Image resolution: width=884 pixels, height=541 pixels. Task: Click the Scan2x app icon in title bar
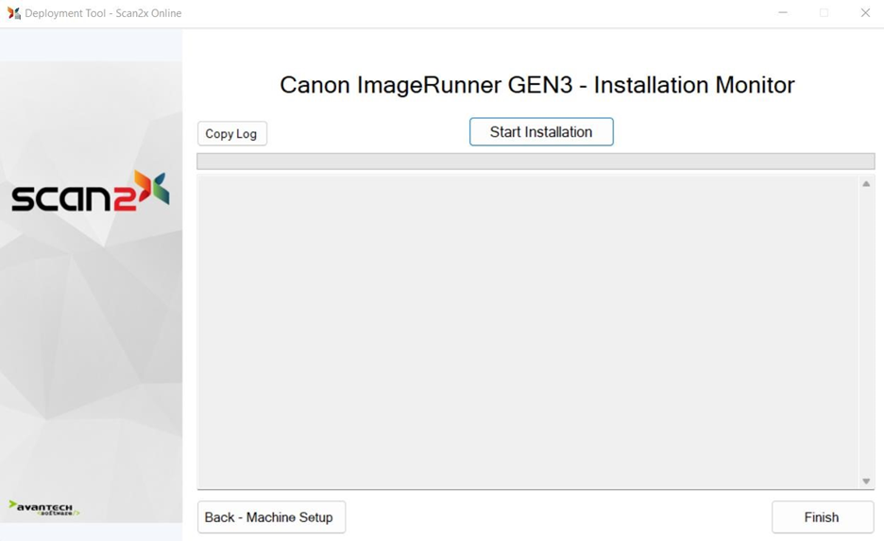13,13
